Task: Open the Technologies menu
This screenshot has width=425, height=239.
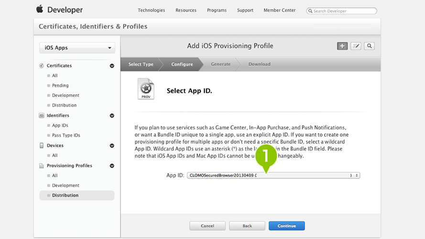Action: tap(151, 11)
